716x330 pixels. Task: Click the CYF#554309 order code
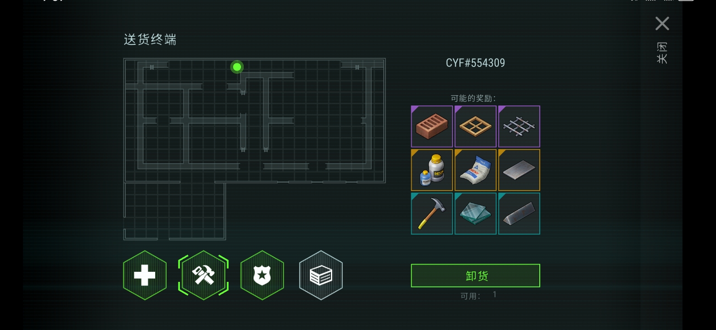click(x=475, y=63)
